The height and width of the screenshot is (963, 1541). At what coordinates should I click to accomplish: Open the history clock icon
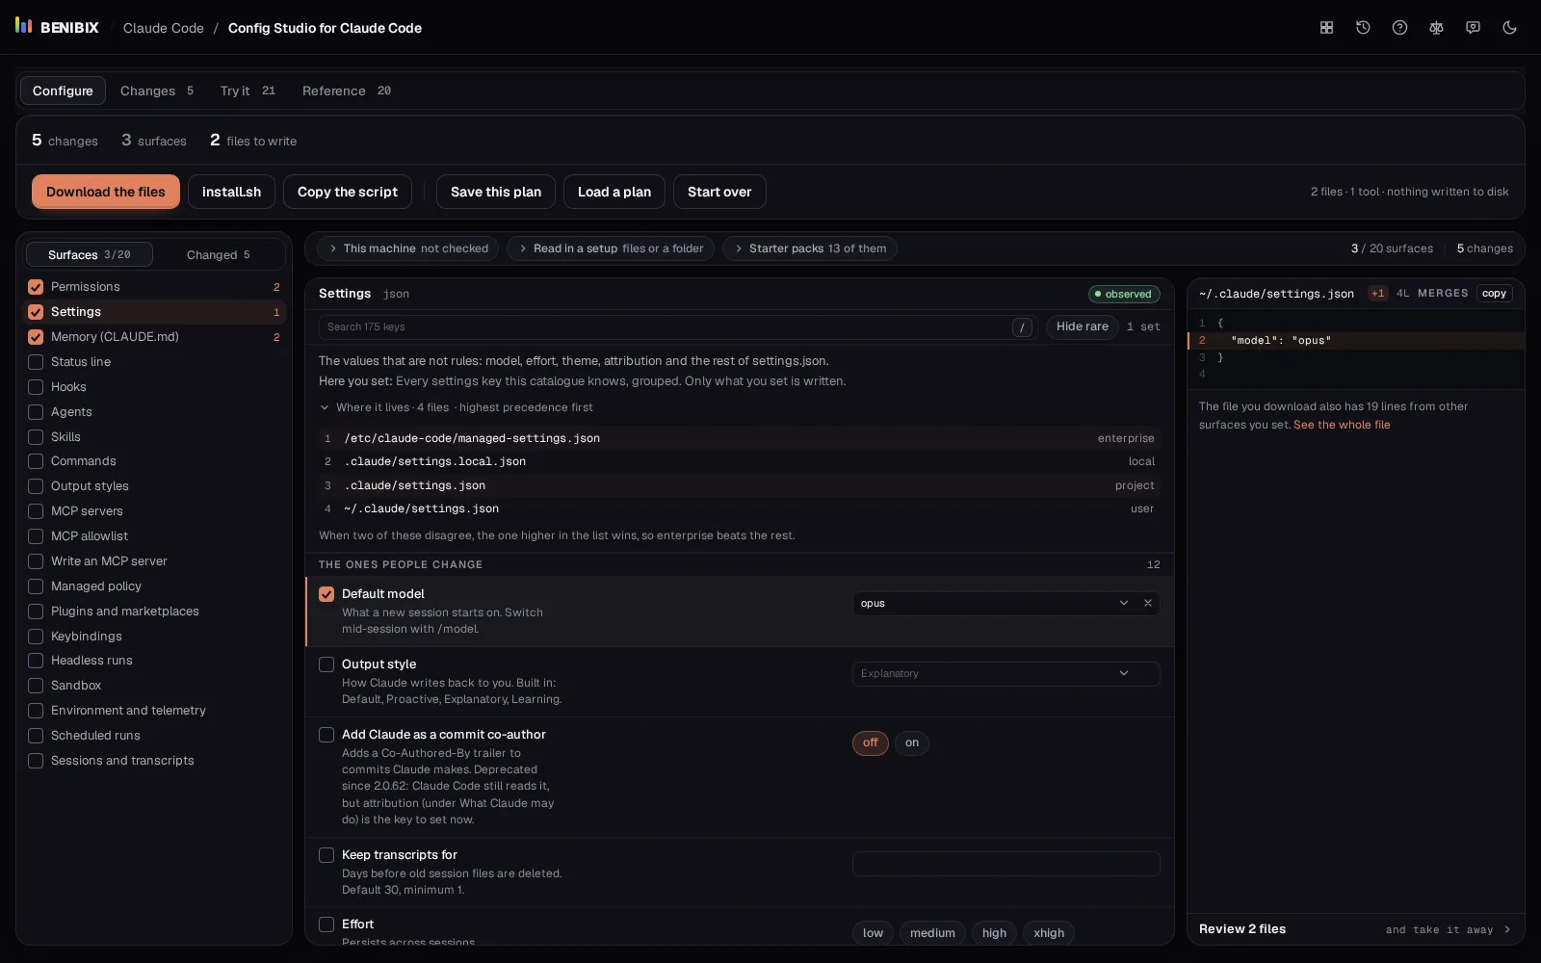pos(1363,28)
